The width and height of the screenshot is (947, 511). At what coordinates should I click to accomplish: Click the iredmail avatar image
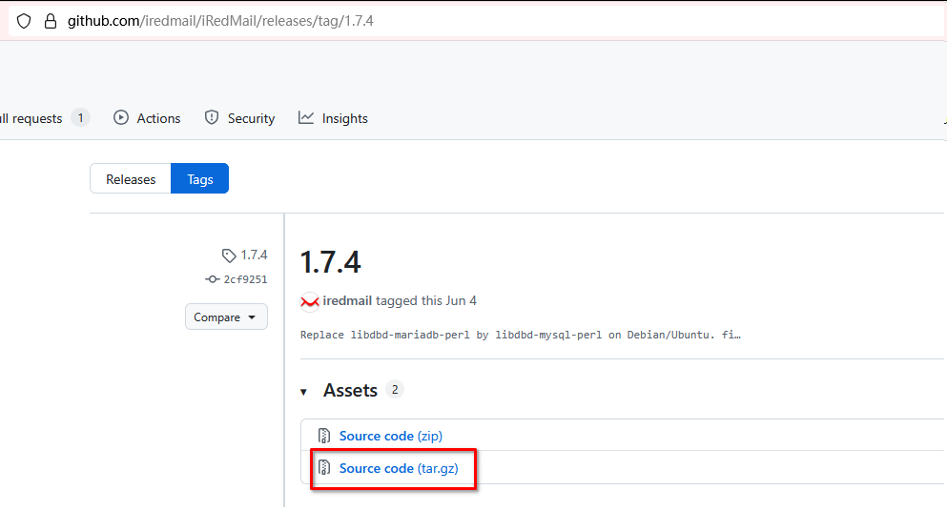pos(309,301)
